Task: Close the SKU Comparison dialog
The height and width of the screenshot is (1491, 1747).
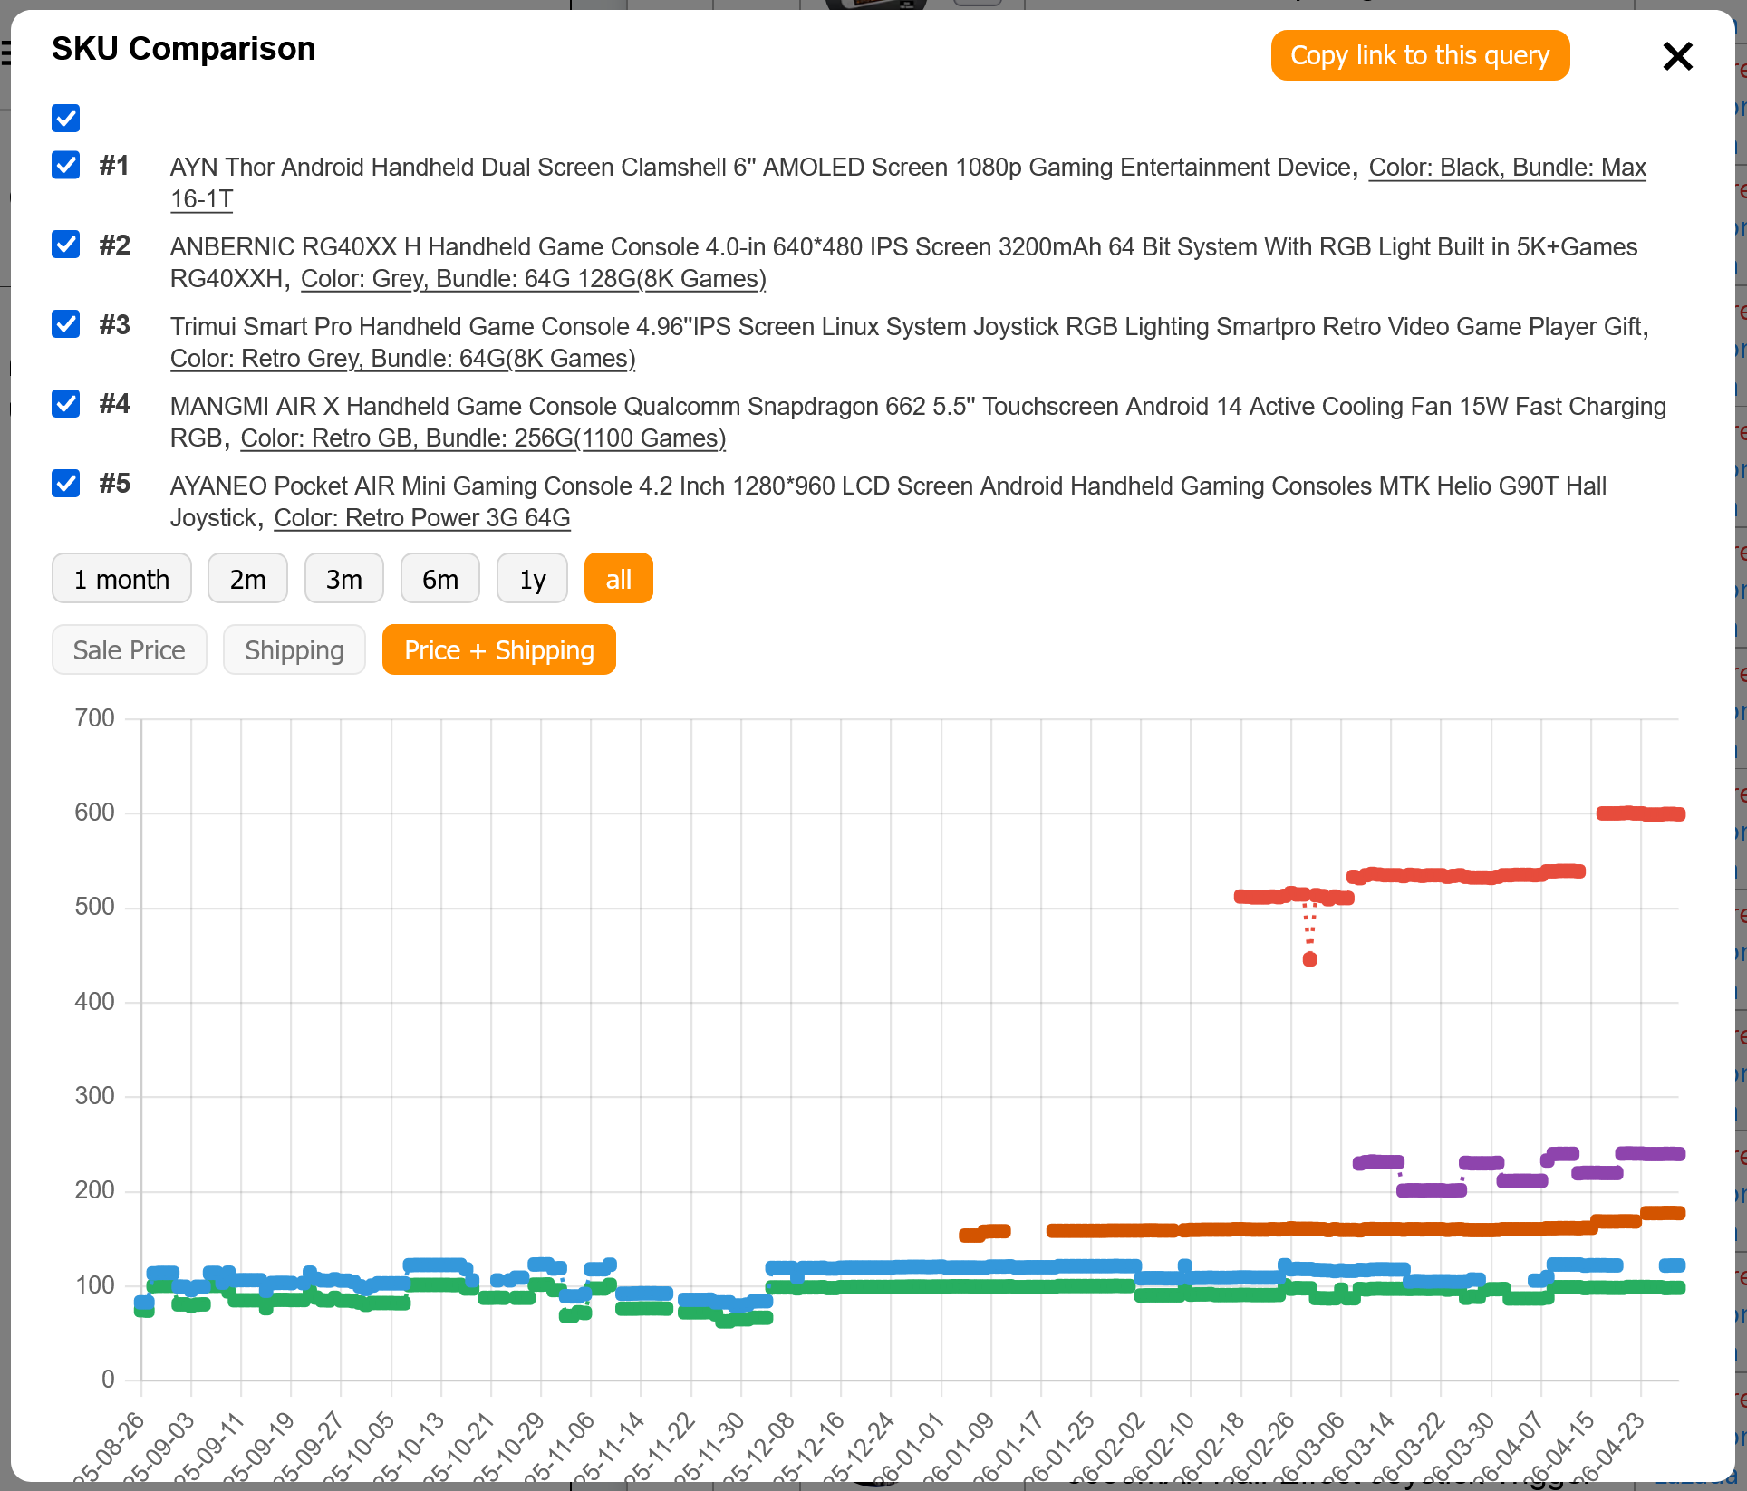Action: click(x=1677, y=56)
